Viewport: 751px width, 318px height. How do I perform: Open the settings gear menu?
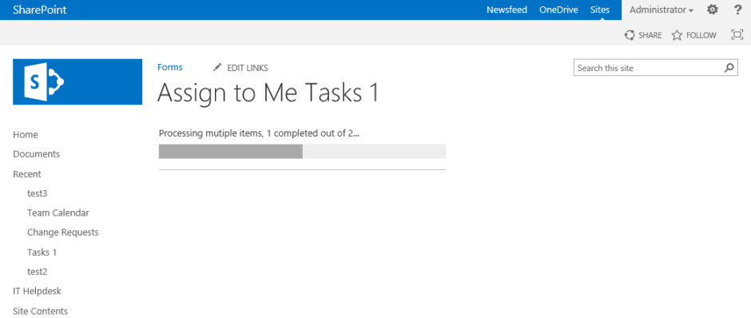[x=713, y=10]
